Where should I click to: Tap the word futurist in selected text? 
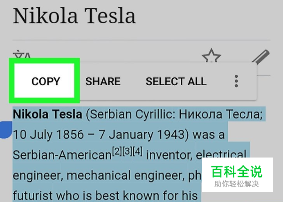tap(33, 195)
